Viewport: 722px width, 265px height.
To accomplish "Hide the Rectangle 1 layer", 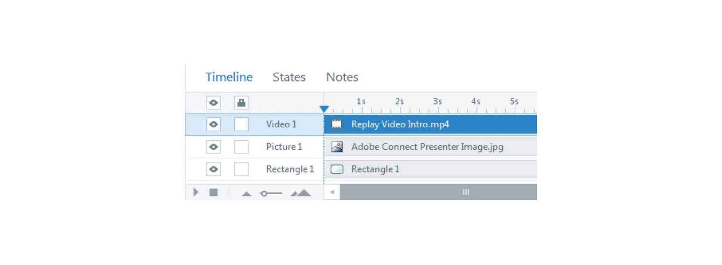I will pos(213,169).
